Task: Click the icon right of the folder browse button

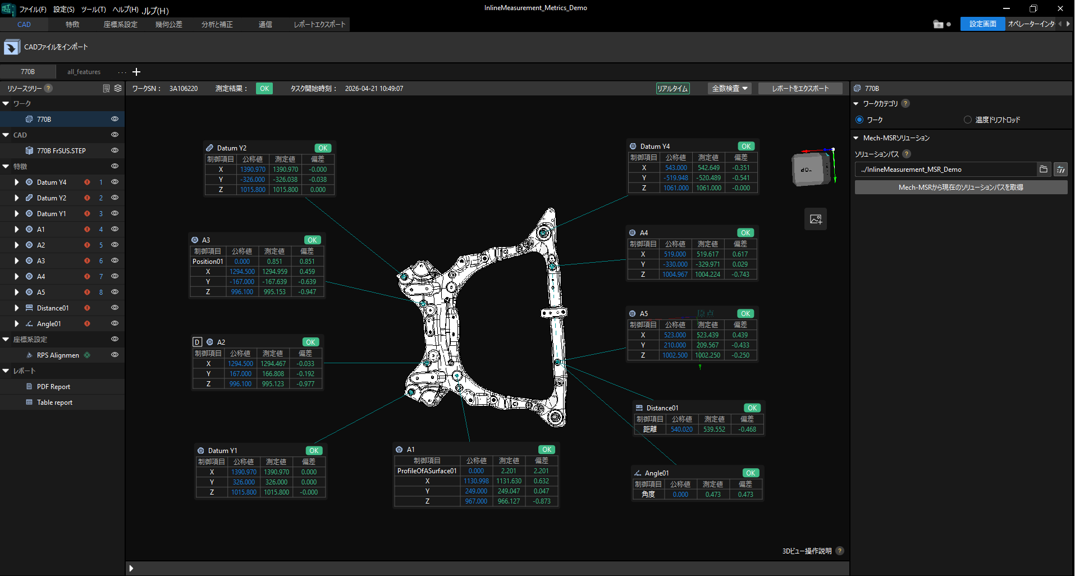Action: (1060, 169)
